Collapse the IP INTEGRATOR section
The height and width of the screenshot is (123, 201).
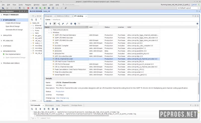(x=2, y=20)
